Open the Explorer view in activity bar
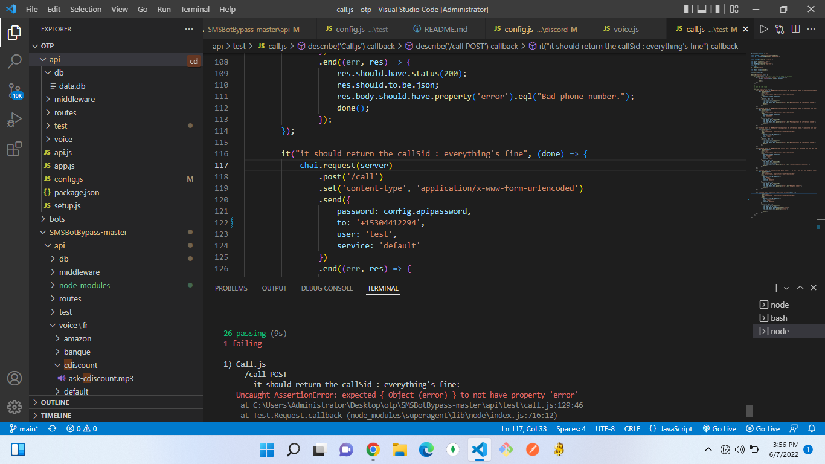Screen dimensions: 825x464 [x=14, y=33]
